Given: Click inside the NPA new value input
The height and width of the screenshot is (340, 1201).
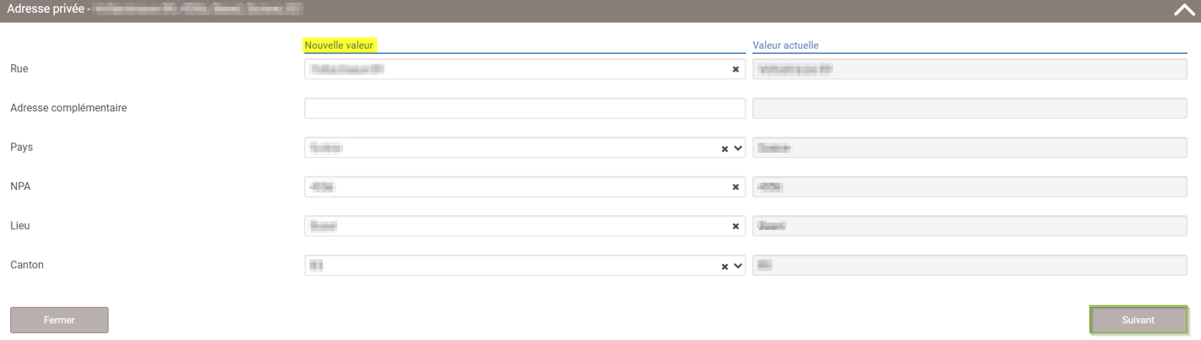Looking at the screenshot, I should pyautogui.click(x=516, y=186).
